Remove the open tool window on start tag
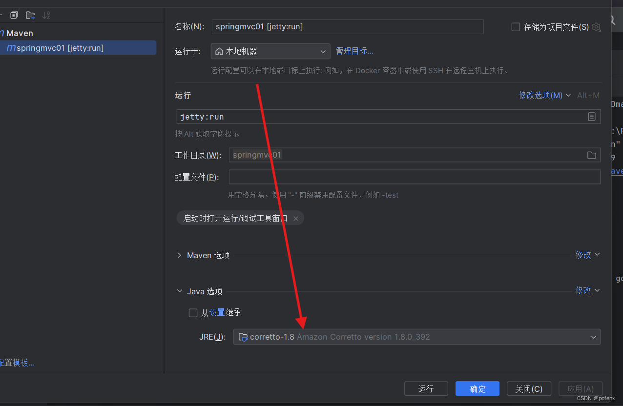 (x=296, y=219)
